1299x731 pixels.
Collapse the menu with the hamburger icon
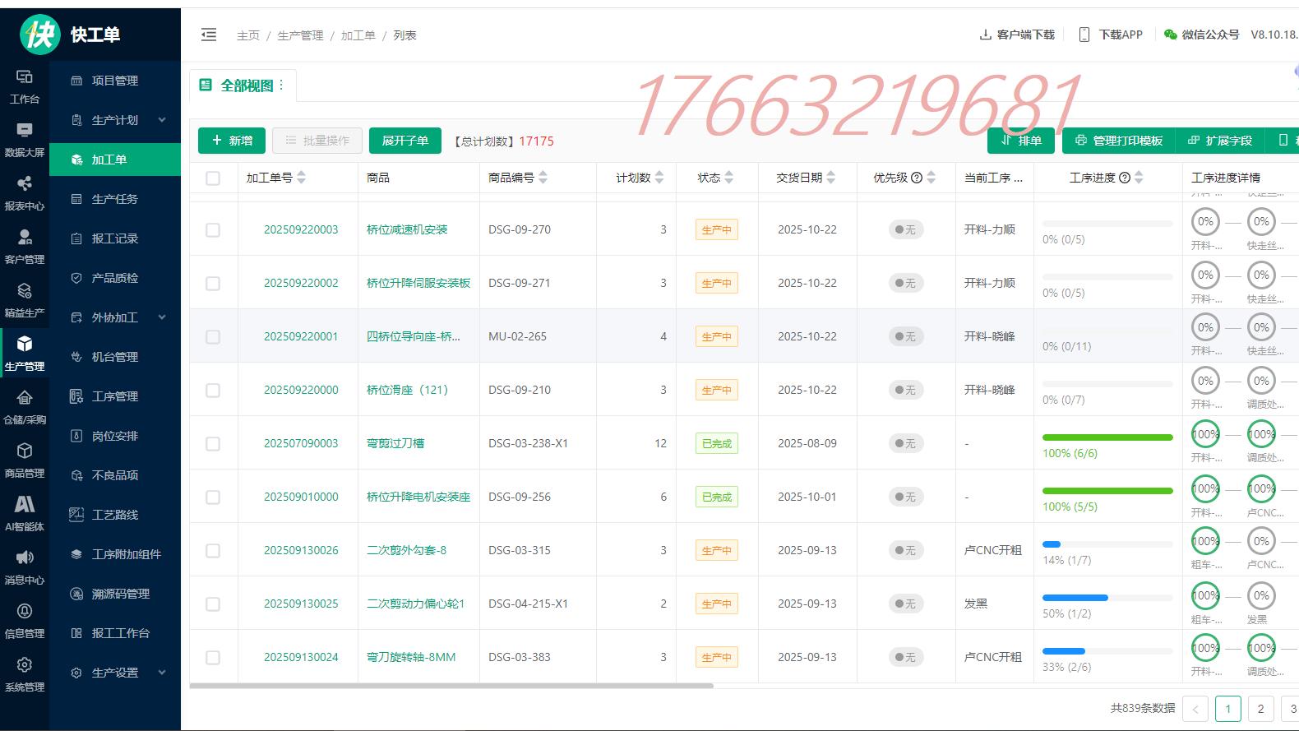[x=209, y=35]
